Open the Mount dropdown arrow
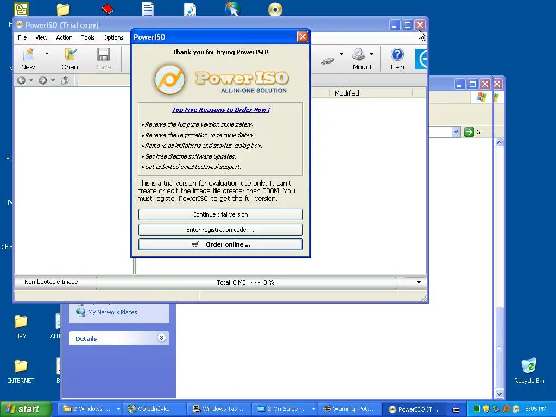Viewport: 556px width, 417px height. pyautogui.click(x=371, y=54)
